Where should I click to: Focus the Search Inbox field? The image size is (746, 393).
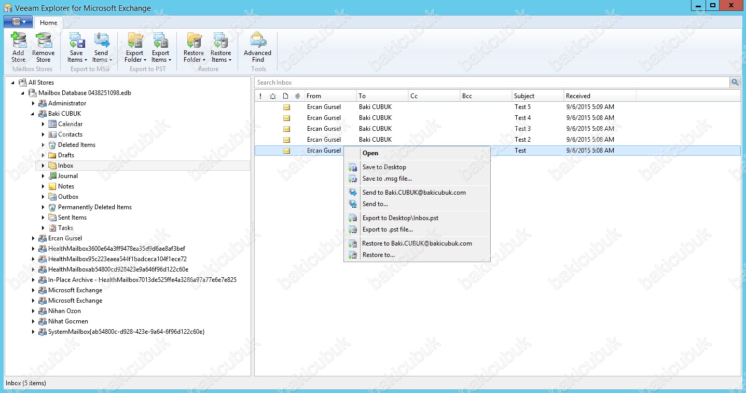pos(492,83)
